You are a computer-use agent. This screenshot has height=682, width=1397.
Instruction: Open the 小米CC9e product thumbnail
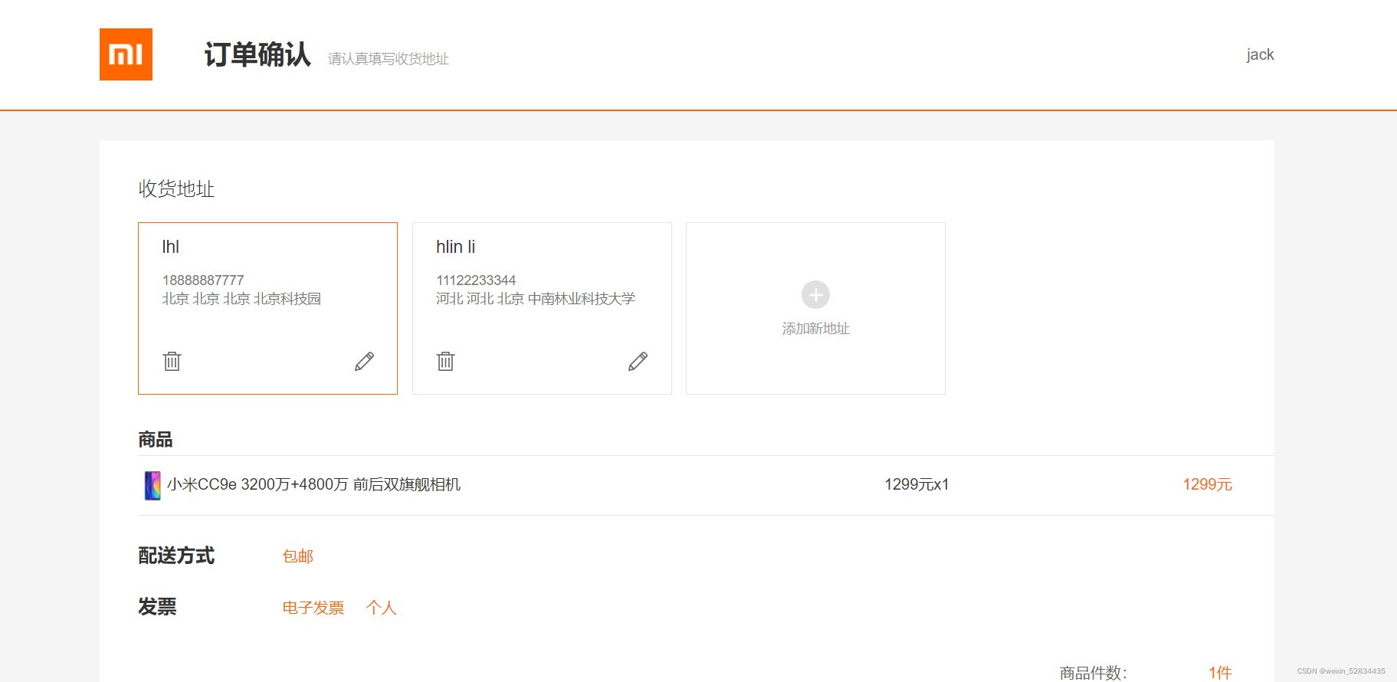pos(152,486)
